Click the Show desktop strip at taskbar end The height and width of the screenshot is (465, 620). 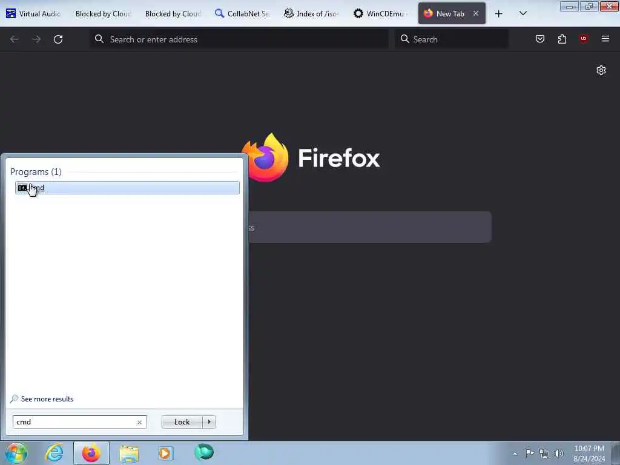(616, 453)
